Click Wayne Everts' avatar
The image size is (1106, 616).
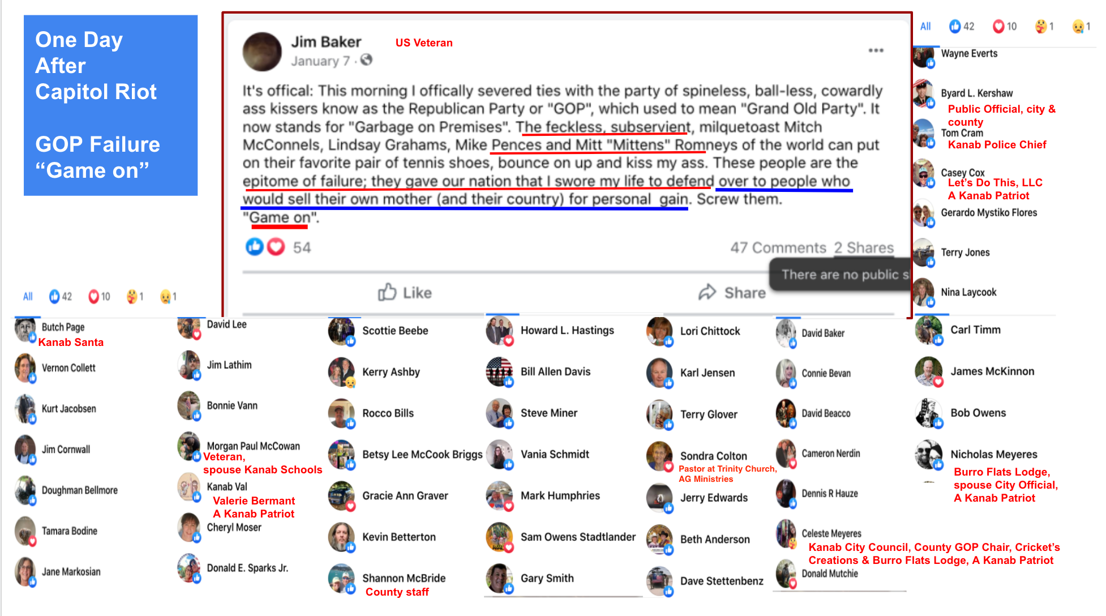(923, 56)
